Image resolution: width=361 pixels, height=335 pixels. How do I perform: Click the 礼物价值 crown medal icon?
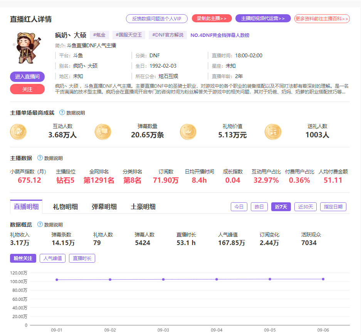(188, 132)
